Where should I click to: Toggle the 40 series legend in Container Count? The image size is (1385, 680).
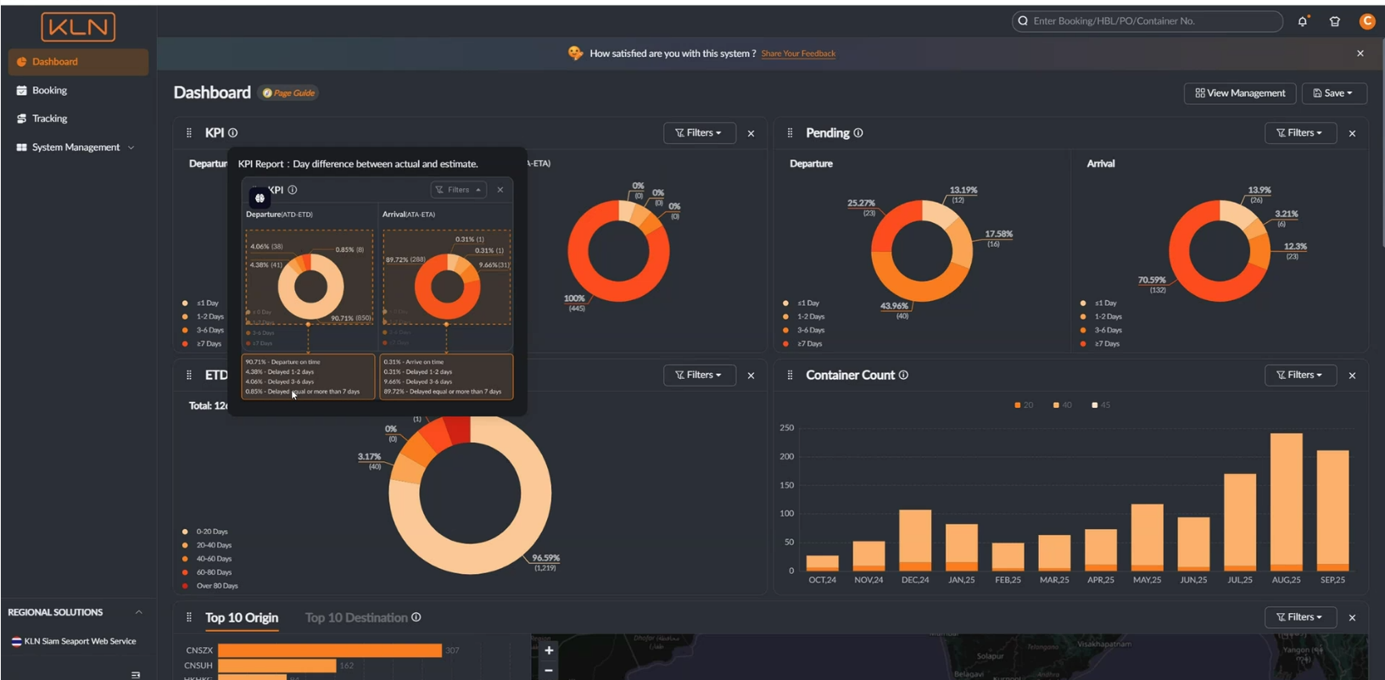pyautogui.click(x=1062, y=405)
